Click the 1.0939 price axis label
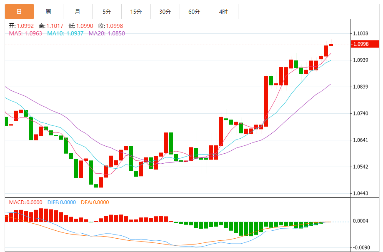The image size is (383, 252). 360,60
